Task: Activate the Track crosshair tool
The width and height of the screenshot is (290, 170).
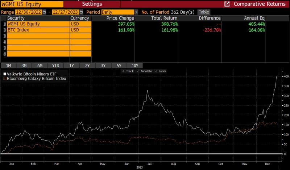Action: (x=128, y=71)
